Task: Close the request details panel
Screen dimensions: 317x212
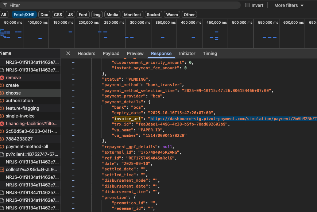Action: pyautogui.click(x=68, y=53)
